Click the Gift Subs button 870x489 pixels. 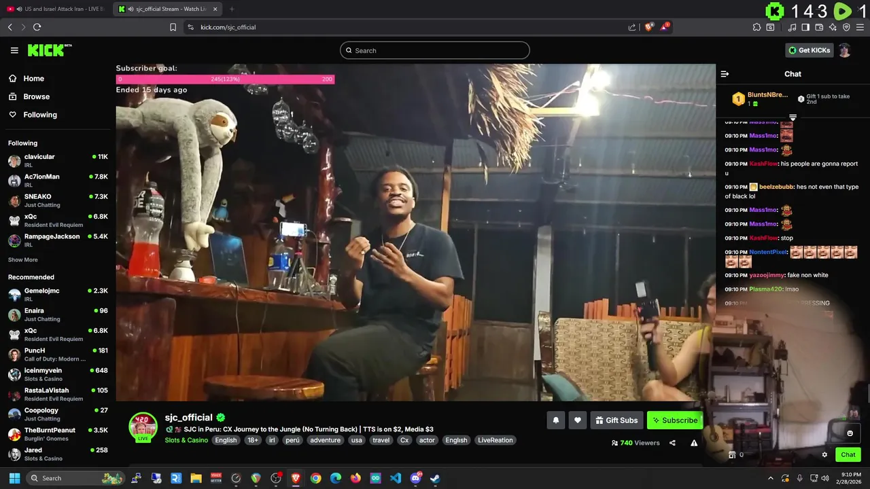pyautogui.click(x=616, y=420)
